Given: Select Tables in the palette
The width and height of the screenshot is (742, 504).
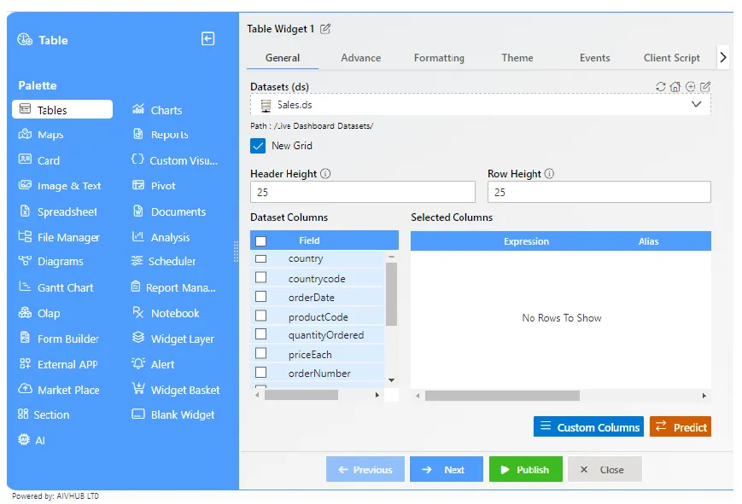Looking at the screenshot, I should [x=62, y=110].
